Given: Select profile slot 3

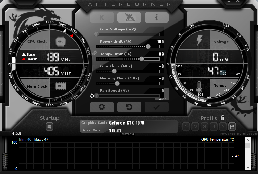Looking at the screenshot, I should click(x=204, y=127).
